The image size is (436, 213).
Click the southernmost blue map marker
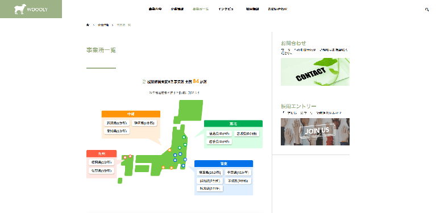(x=183, y=166)
